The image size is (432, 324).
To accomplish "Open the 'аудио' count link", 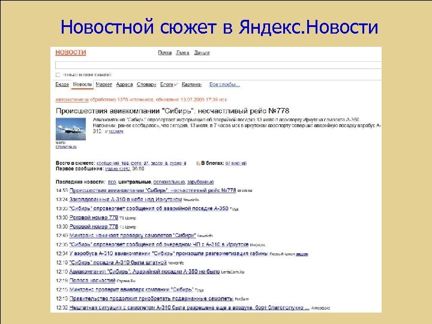I will 178,163.
